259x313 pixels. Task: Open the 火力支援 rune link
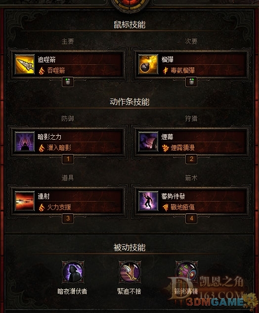pos(59,207)
